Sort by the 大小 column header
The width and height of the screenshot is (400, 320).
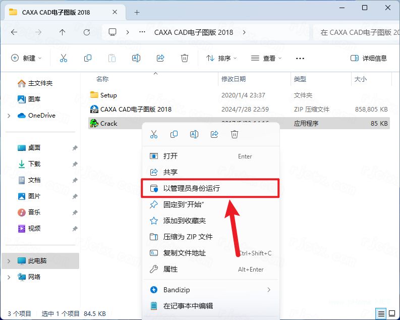pos(361,79)
